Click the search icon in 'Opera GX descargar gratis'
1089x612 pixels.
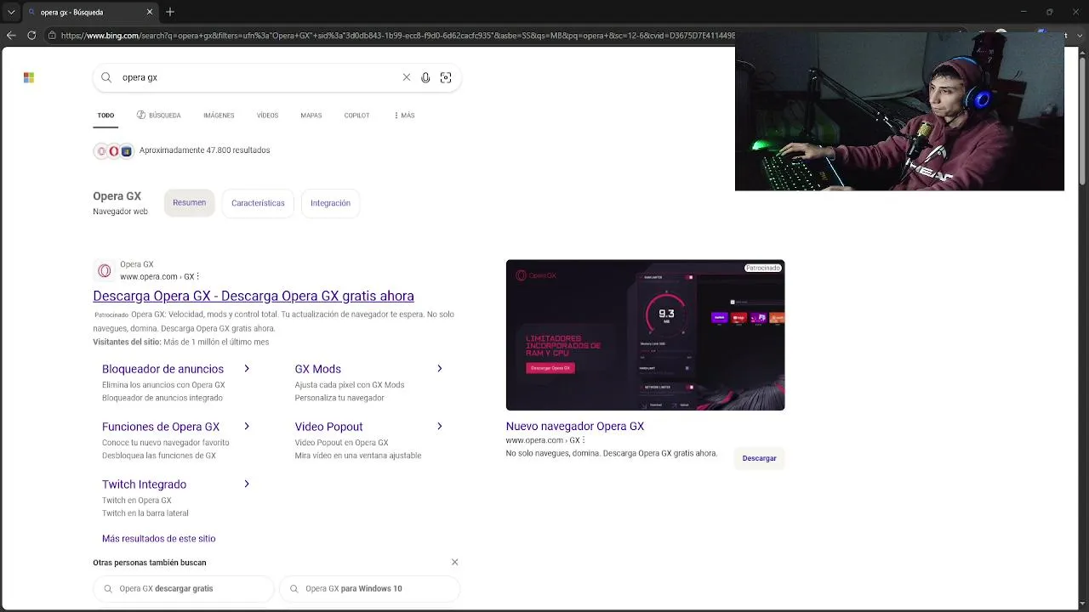108,588
